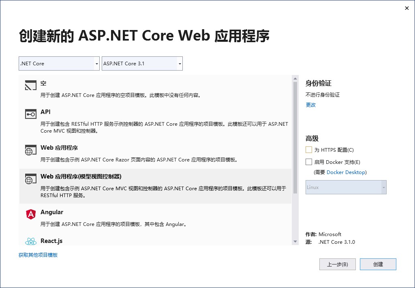
Task: Click the 更改 authentication link
Action: point(310,105)
